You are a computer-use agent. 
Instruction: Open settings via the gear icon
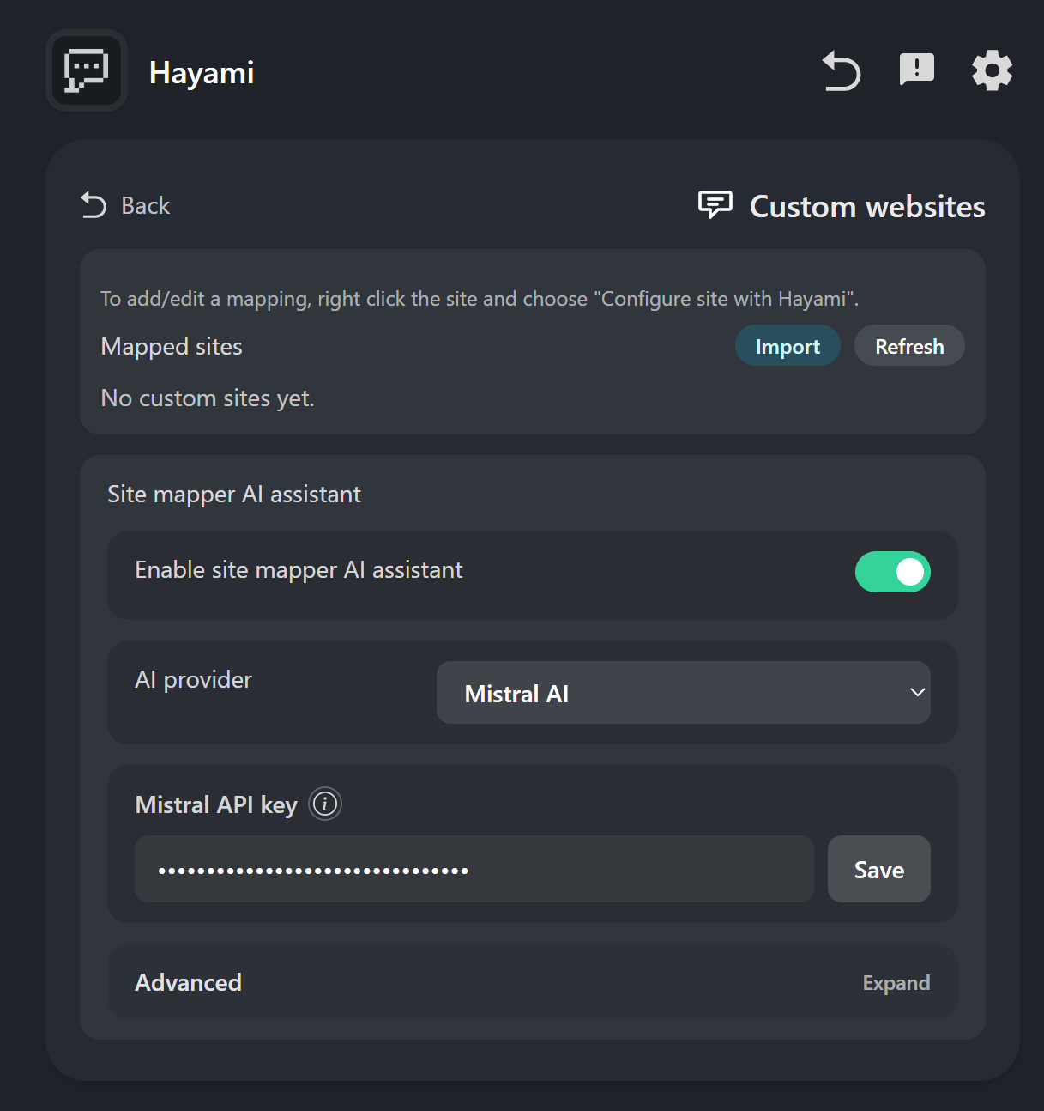tap(992, 70)
